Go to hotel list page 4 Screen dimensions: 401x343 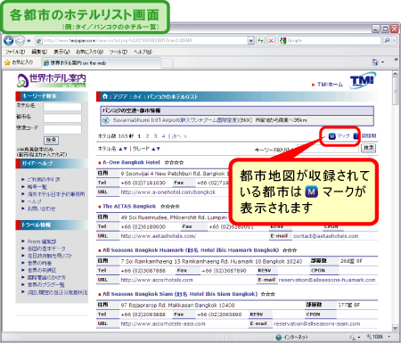[x=163, y=136]
